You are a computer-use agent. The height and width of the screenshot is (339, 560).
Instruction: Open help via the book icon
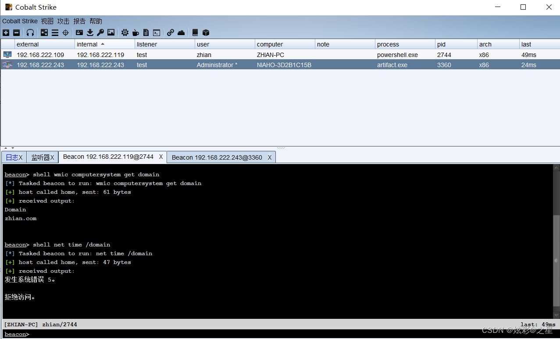(195, 32)
